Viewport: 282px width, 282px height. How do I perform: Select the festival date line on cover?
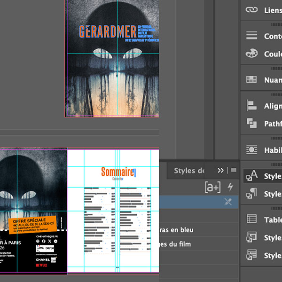pos(142,40)
